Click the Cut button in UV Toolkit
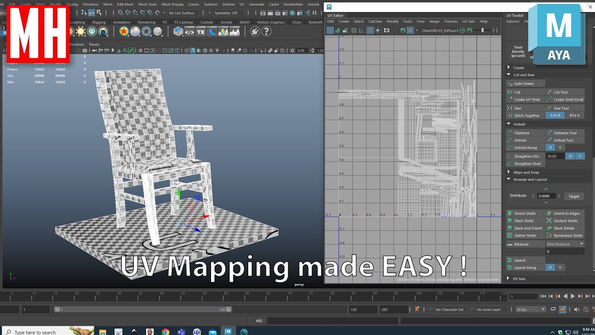The height and width of the screenshot is (335, 595). 525,92
